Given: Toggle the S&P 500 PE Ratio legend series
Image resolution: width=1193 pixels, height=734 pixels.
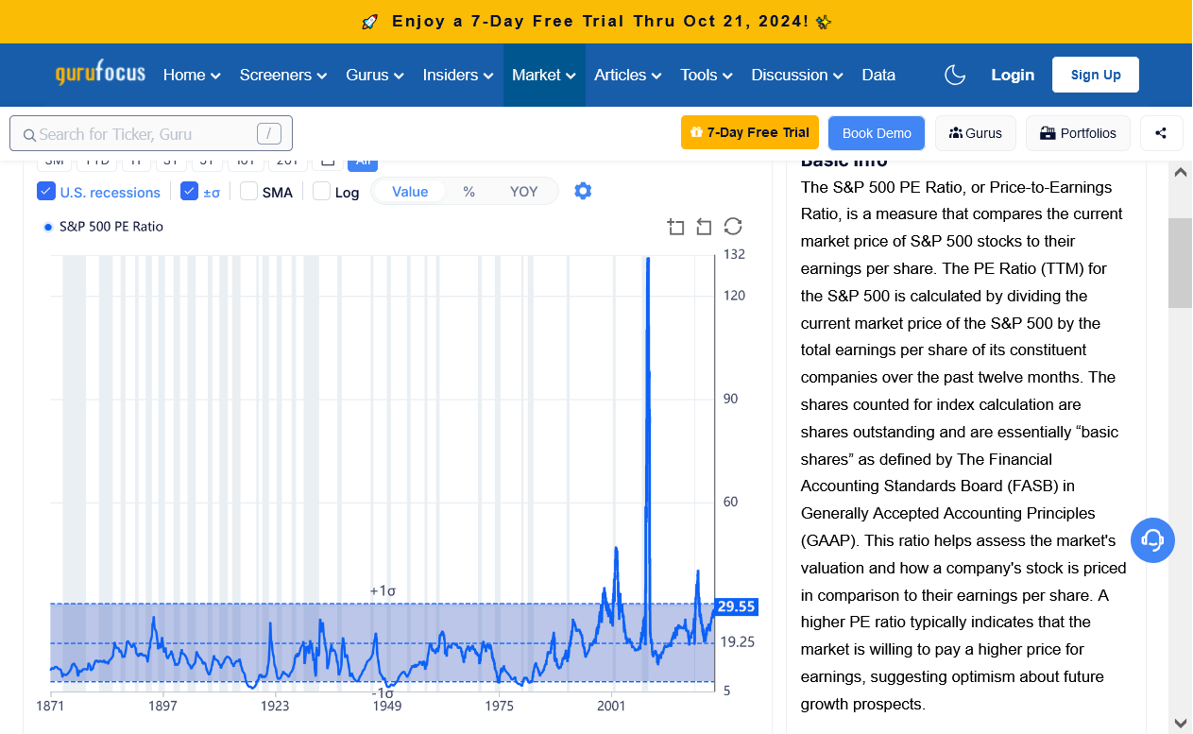Looking at the screenshot, I should 104,227.
